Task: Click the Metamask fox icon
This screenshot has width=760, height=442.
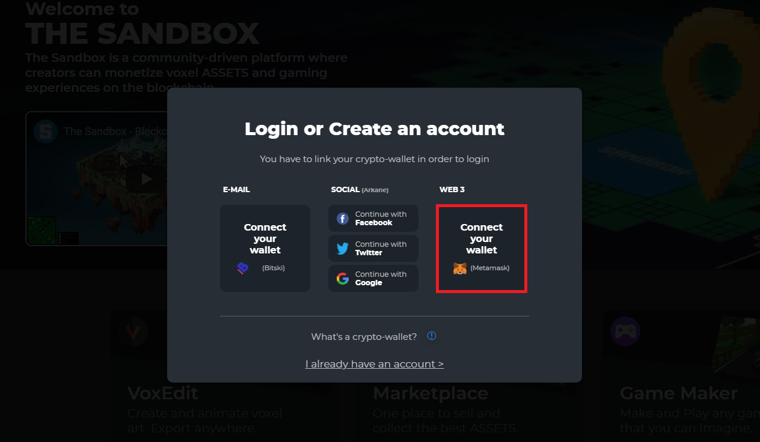Action: (x=460, y=268)
